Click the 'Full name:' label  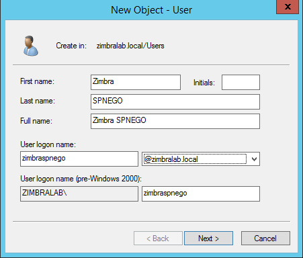[36, 121]
